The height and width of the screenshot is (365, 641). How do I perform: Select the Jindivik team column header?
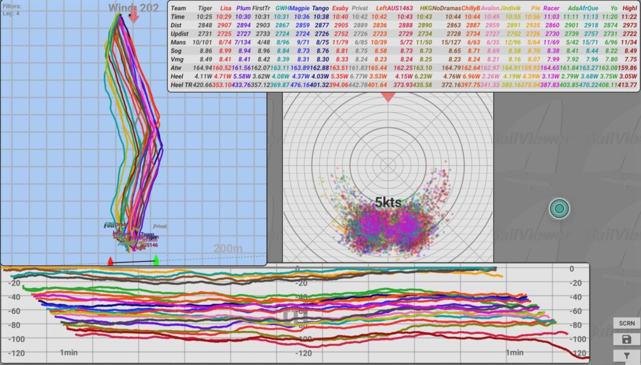point(510,8)
